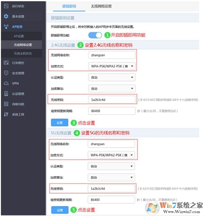This screenshot has width=205, height=216.
Task: Toggle the 即插即用功能 switch
Action: (95, 35)
